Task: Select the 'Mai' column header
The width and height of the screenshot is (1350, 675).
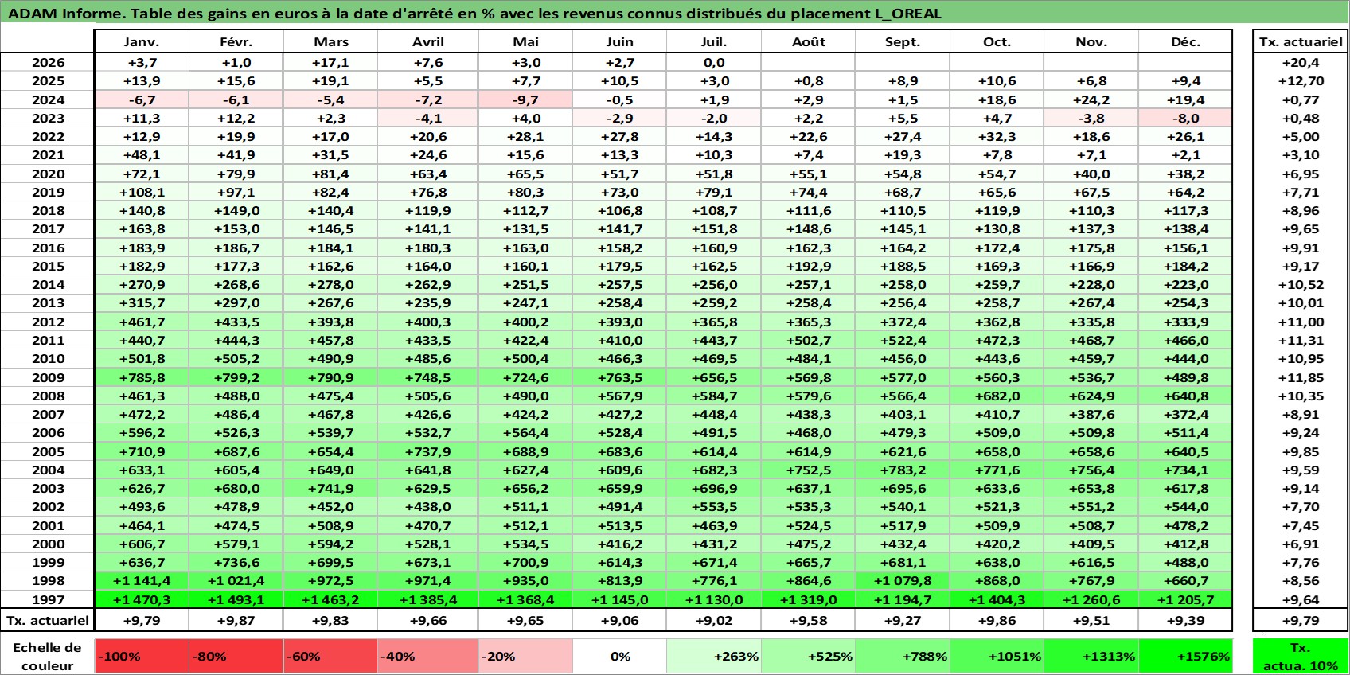Action: [x=525, y=41]
